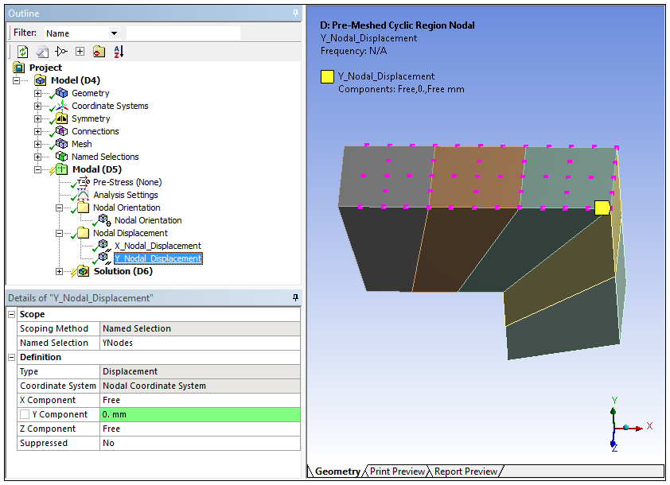Expand the Geometry tree node
The height and width of the screenshot is (485, 670).
pos(37,93)
